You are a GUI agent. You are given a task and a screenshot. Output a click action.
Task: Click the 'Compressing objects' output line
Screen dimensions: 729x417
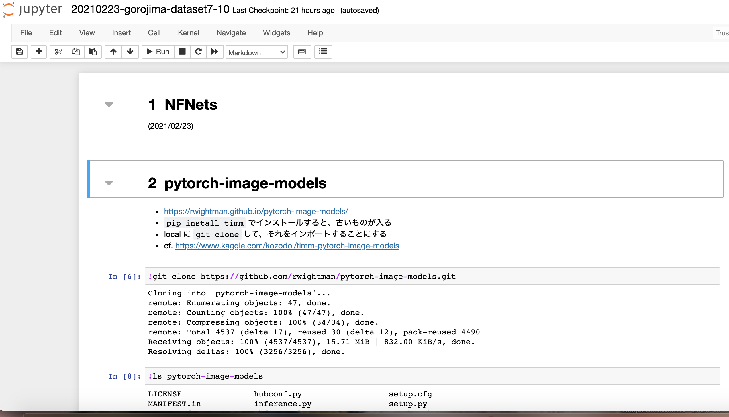[x=263, y=322]
